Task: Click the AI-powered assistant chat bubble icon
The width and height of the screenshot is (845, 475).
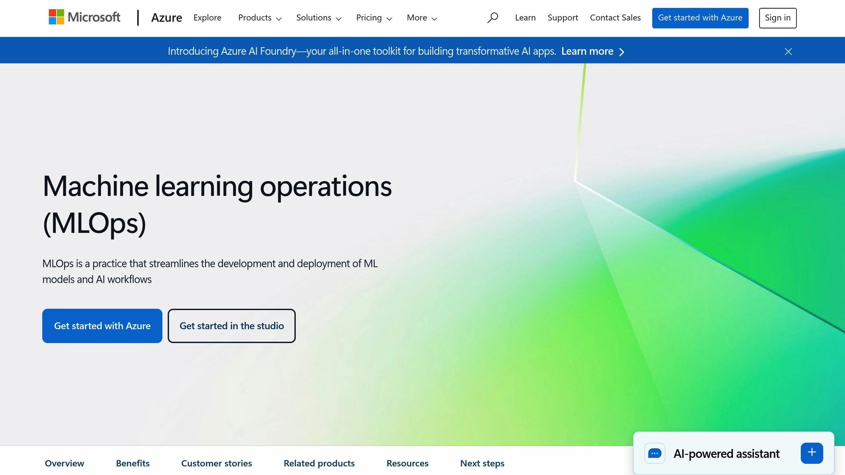Action: [x=655, y=453]
